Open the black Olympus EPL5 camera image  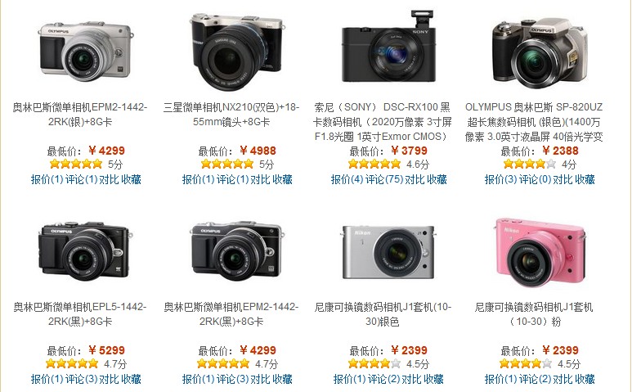(x=85, y=251)
